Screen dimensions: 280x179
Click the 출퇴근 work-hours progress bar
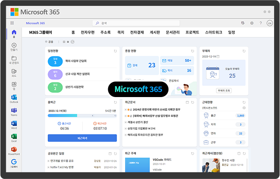82,116
